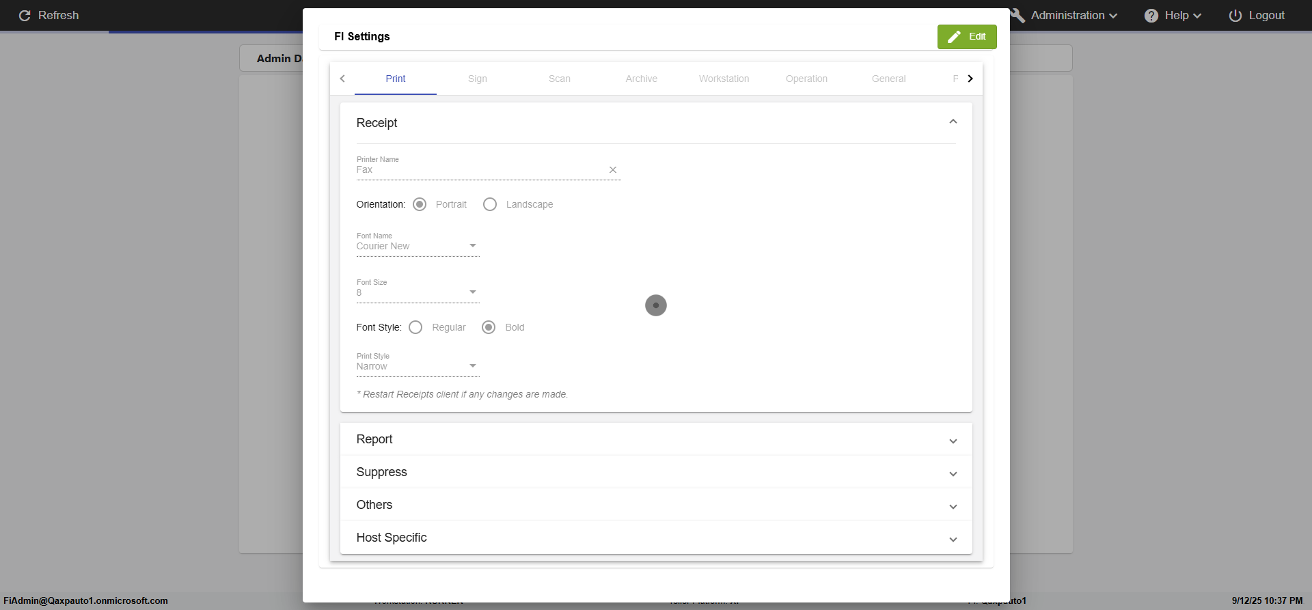This screenshot has height=610, width=1312.
Task: Open the Font Name dropdown
Action: pyautogui.click(x=418, y=246)
